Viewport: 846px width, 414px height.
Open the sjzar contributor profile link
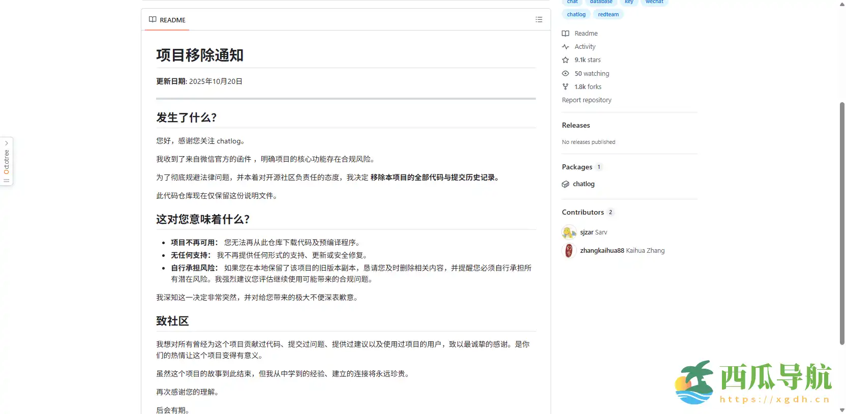click(x=587, y=232)
